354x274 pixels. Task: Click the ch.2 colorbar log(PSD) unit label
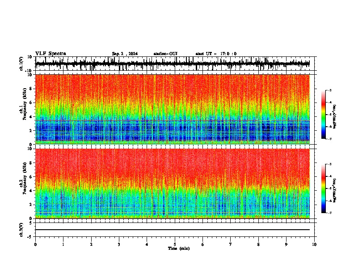click(x=335, y=191)
